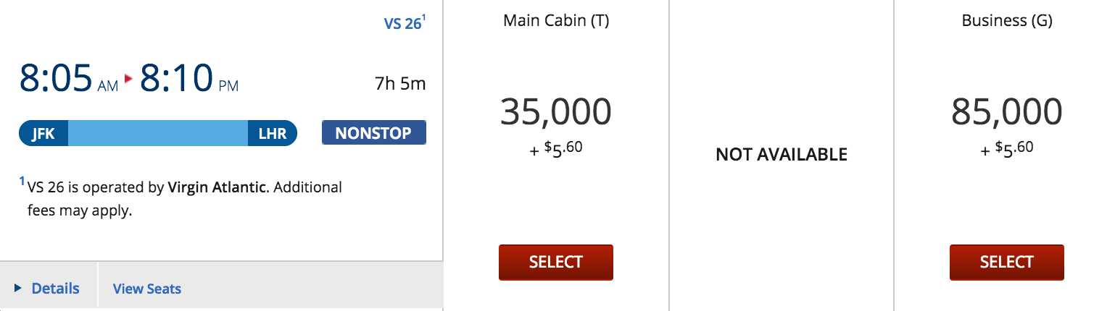1115x311 pixels.
Task: Select the 85,000 miles Business fare
Action: tap(1007, 262)
